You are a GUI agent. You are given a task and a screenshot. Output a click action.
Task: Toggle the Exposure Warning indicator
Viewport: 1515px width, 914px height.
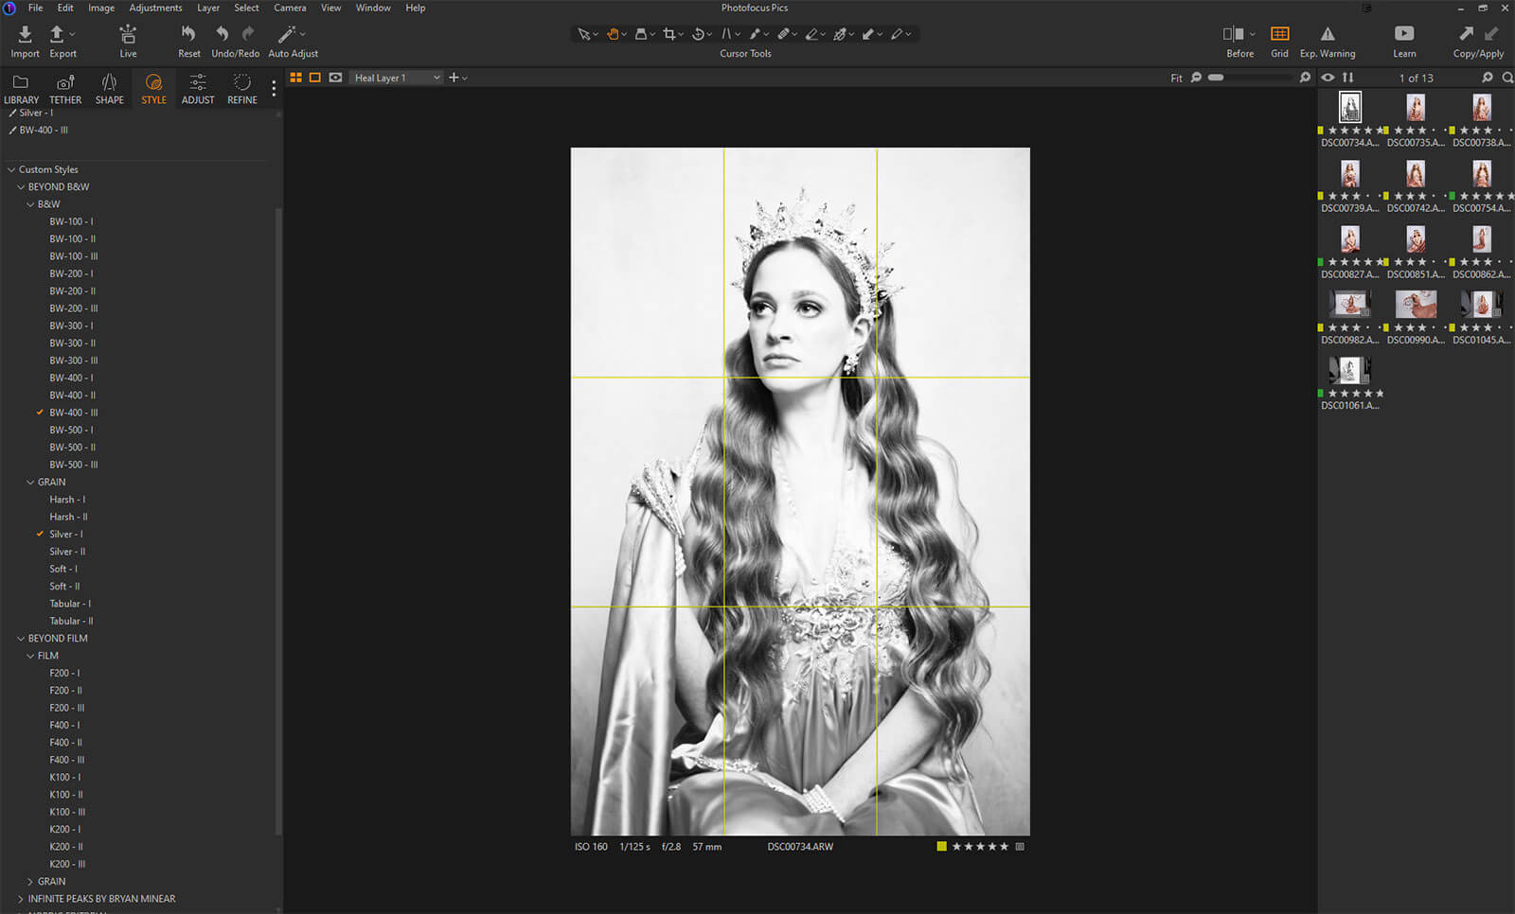(1328, 35)
